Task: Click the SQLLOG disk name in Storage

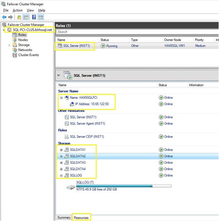Action: pos(76,175)
